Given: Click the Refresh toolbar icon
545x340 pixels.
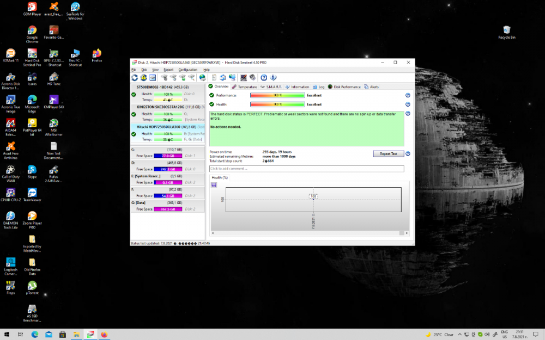Looking at the screenshot, I should (x=135, y=78).
